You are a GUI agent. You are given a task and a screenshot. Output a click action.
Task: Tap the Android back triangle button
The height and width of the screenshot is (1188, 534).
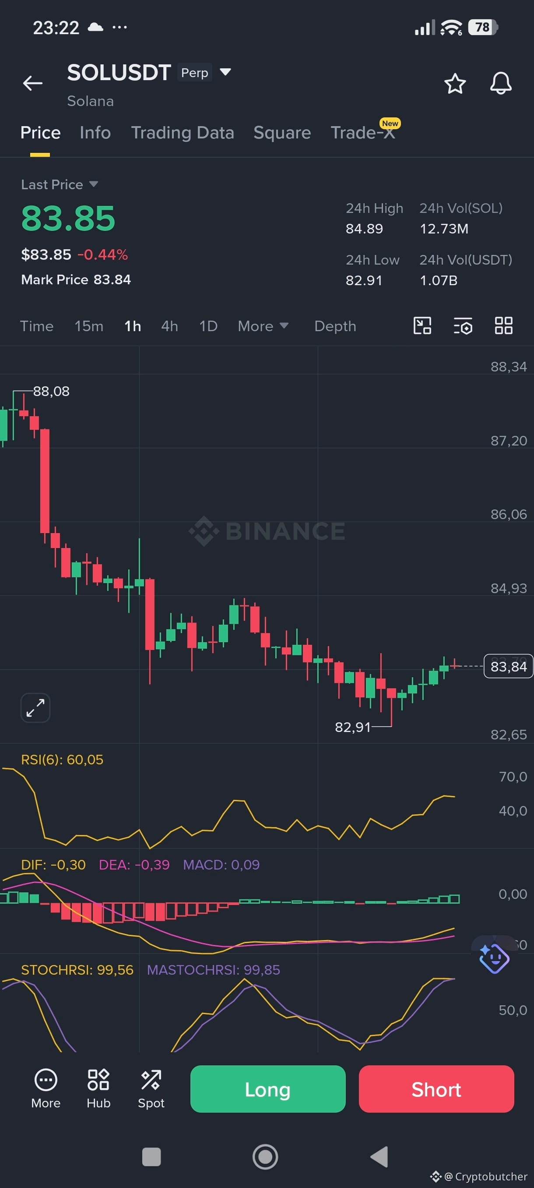point(379,1156)
